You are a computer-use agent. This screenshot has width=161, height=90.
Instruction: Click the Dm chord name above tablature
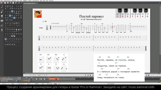pyautogui.click(x=82, y=23)
